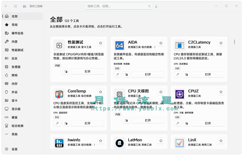Screen dimensions: 244x156
Task: Click the CPU 天梯图 detail window icon
Action: click(x=126, y=120)
